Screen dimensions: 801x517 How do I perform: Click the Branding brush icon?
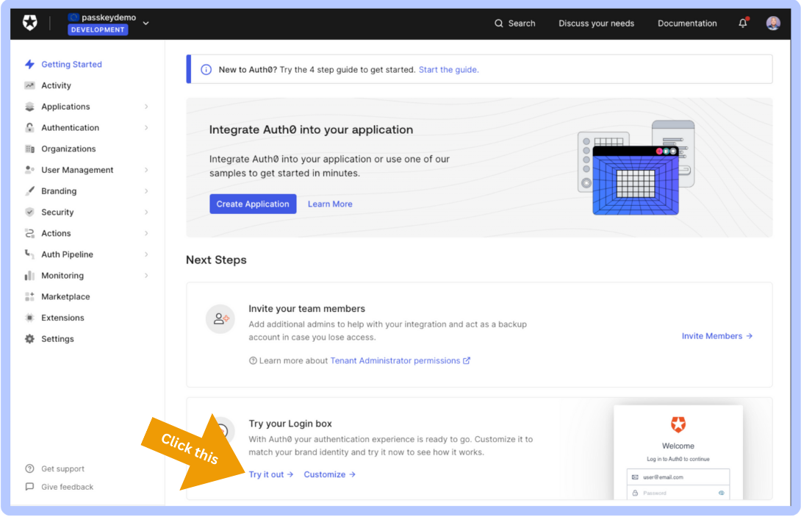coord(29,190)
